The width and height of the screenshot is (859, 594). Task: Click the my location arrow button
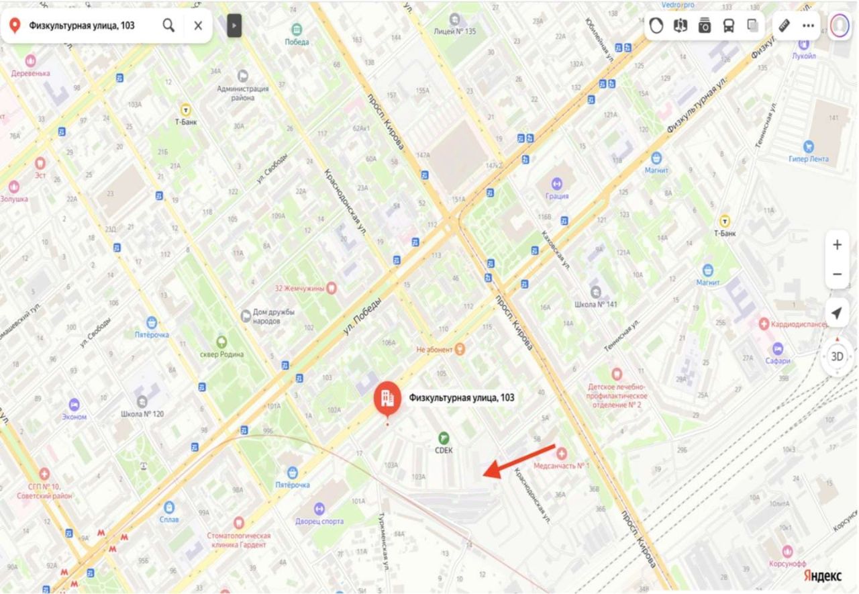pyautogui.click(x=837, y=313)
